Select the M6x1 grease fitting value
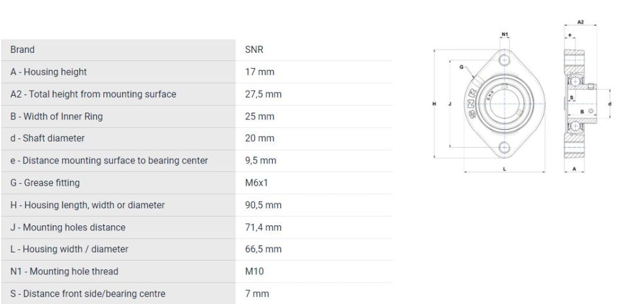Screen dimensions: 630x304 pos(256,183)
